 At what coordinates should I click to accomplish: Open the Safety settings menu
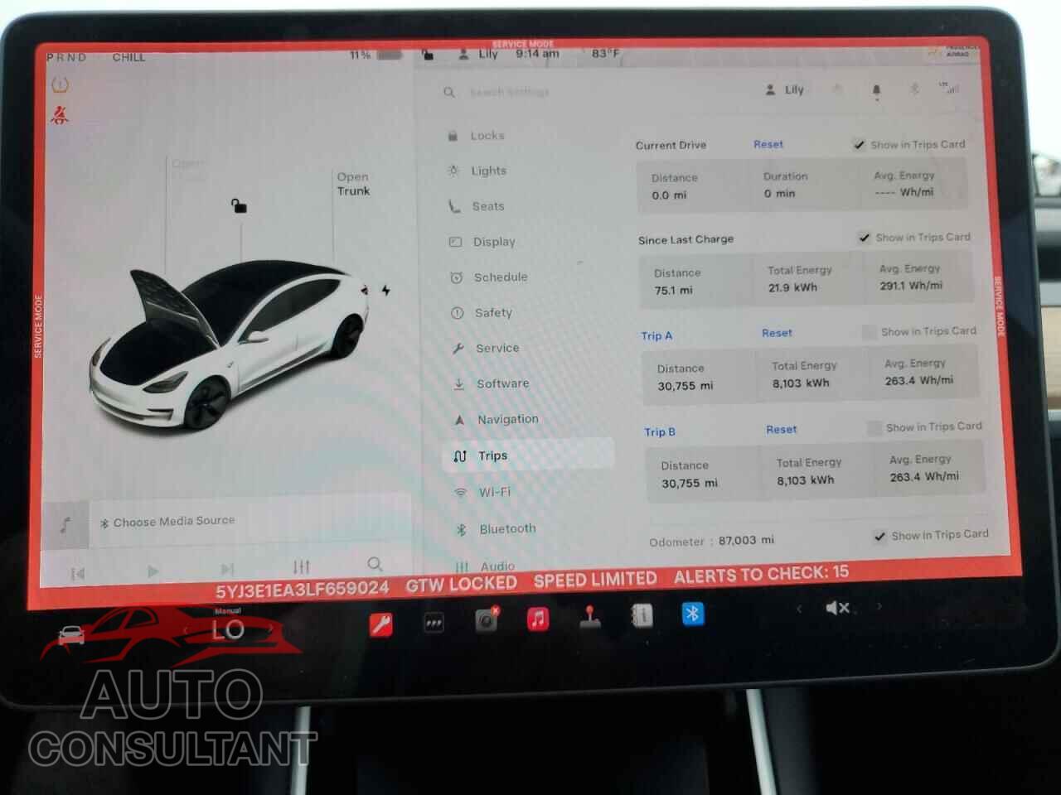point(482,313)
